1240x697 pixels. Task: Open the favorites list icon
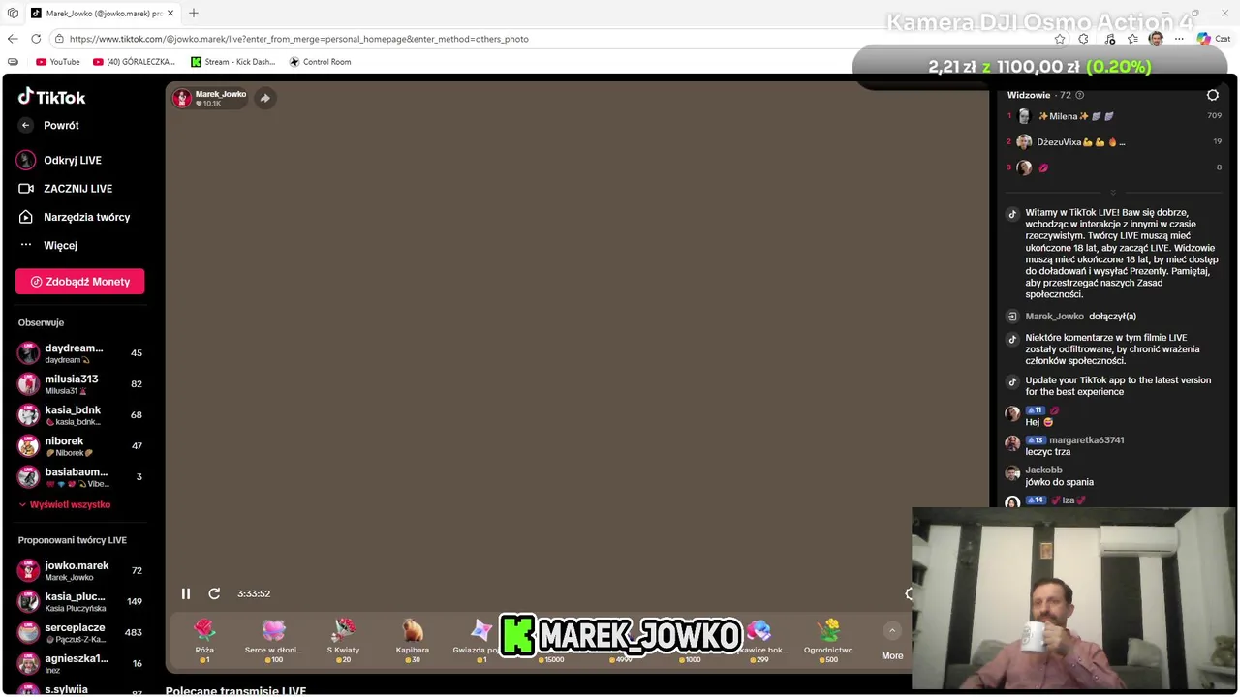pos(1132,39)
